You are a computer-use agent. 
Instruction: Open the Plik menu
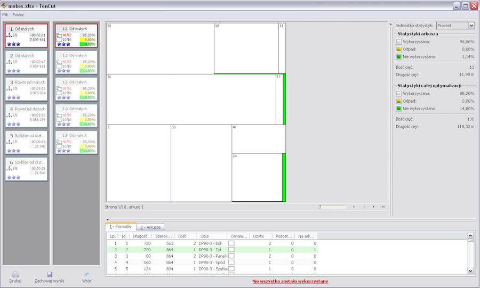coord(5,14)
